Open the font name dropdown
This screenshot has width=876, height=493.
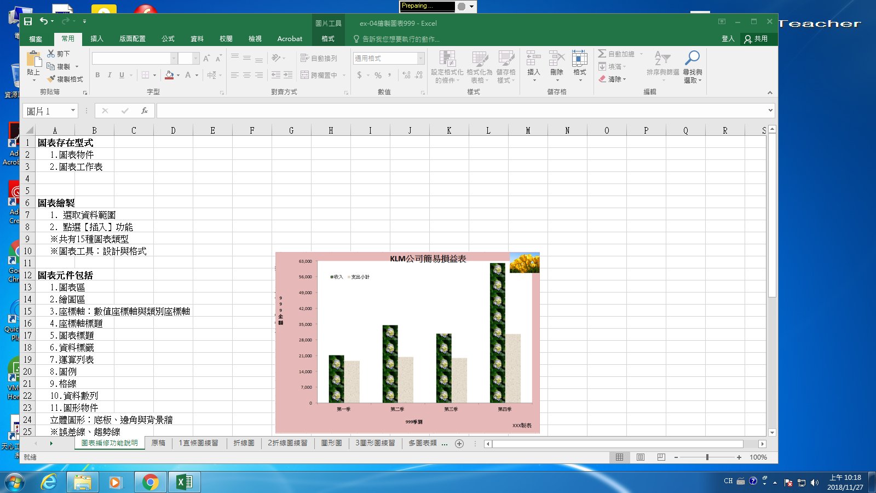[174, 58]
